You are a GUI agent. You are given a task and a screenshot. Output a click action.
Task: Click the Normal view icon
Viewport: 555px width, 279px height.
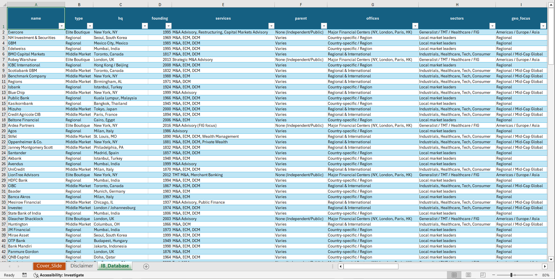pyautogui.click(x=454, y=275)
